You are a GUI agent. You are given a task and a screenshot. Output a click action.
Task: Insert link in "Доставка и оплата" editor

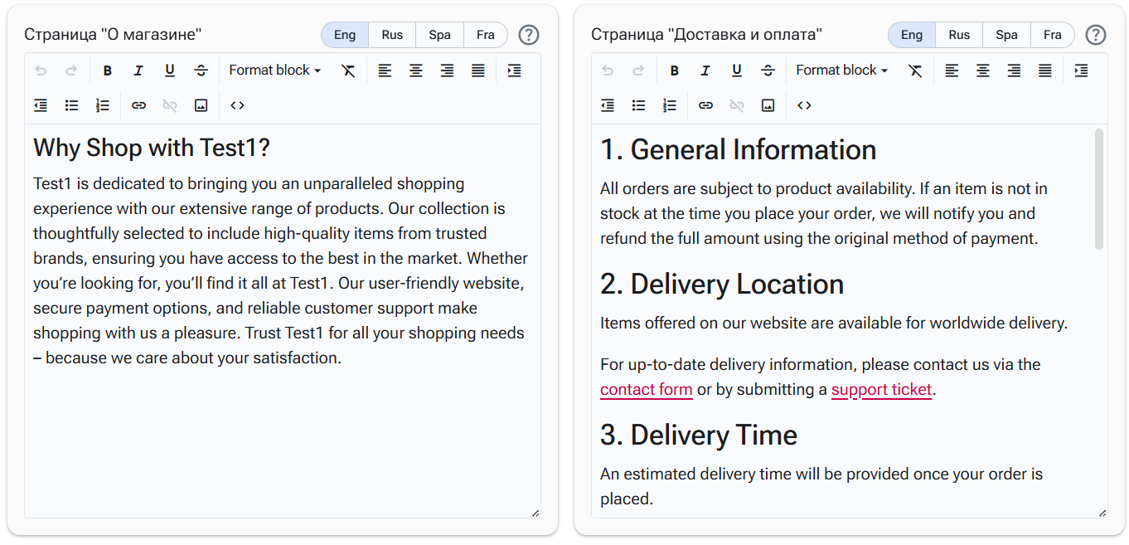[705, 105]
